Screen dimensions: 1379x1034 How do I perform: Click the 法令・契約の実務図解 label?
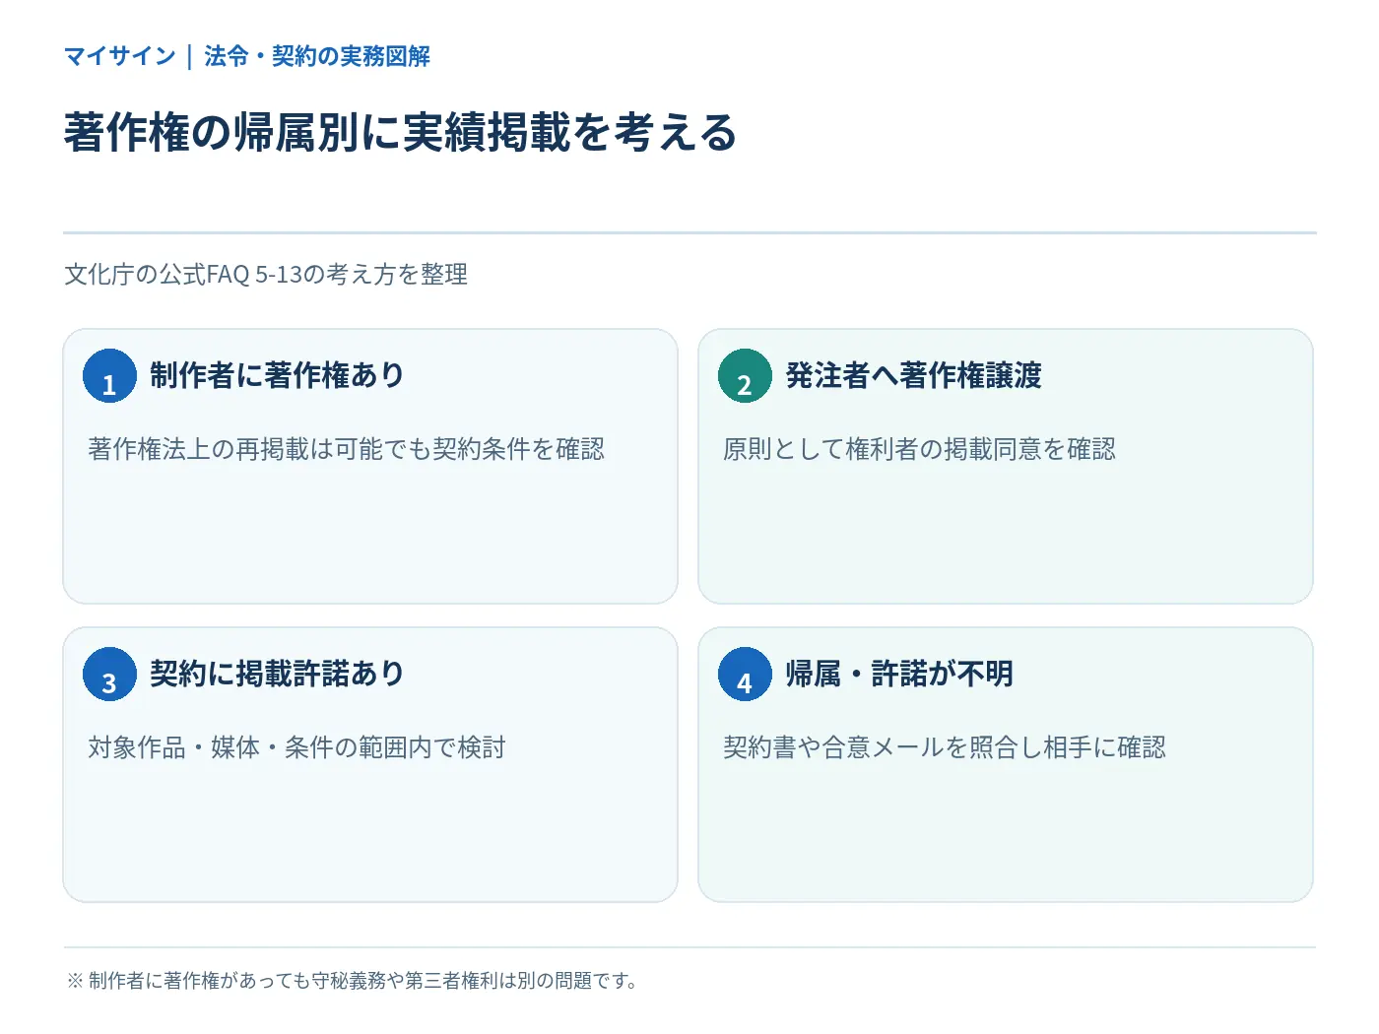tap(317, 56)
